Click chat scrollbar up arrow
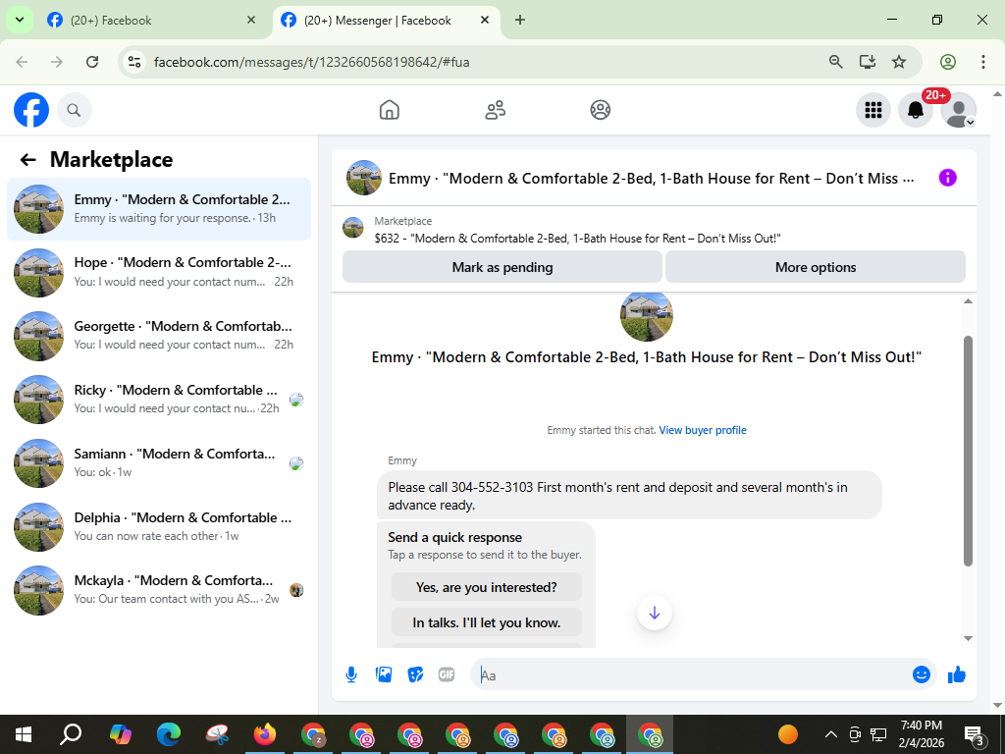The width and height of the screenshot is (1005, 754). [968, 300]
